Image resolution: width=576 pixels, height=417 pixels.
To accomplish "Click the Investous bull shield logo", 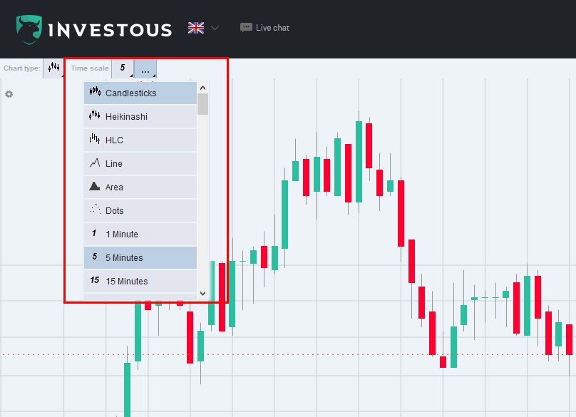I will click(x=29, y=30).
